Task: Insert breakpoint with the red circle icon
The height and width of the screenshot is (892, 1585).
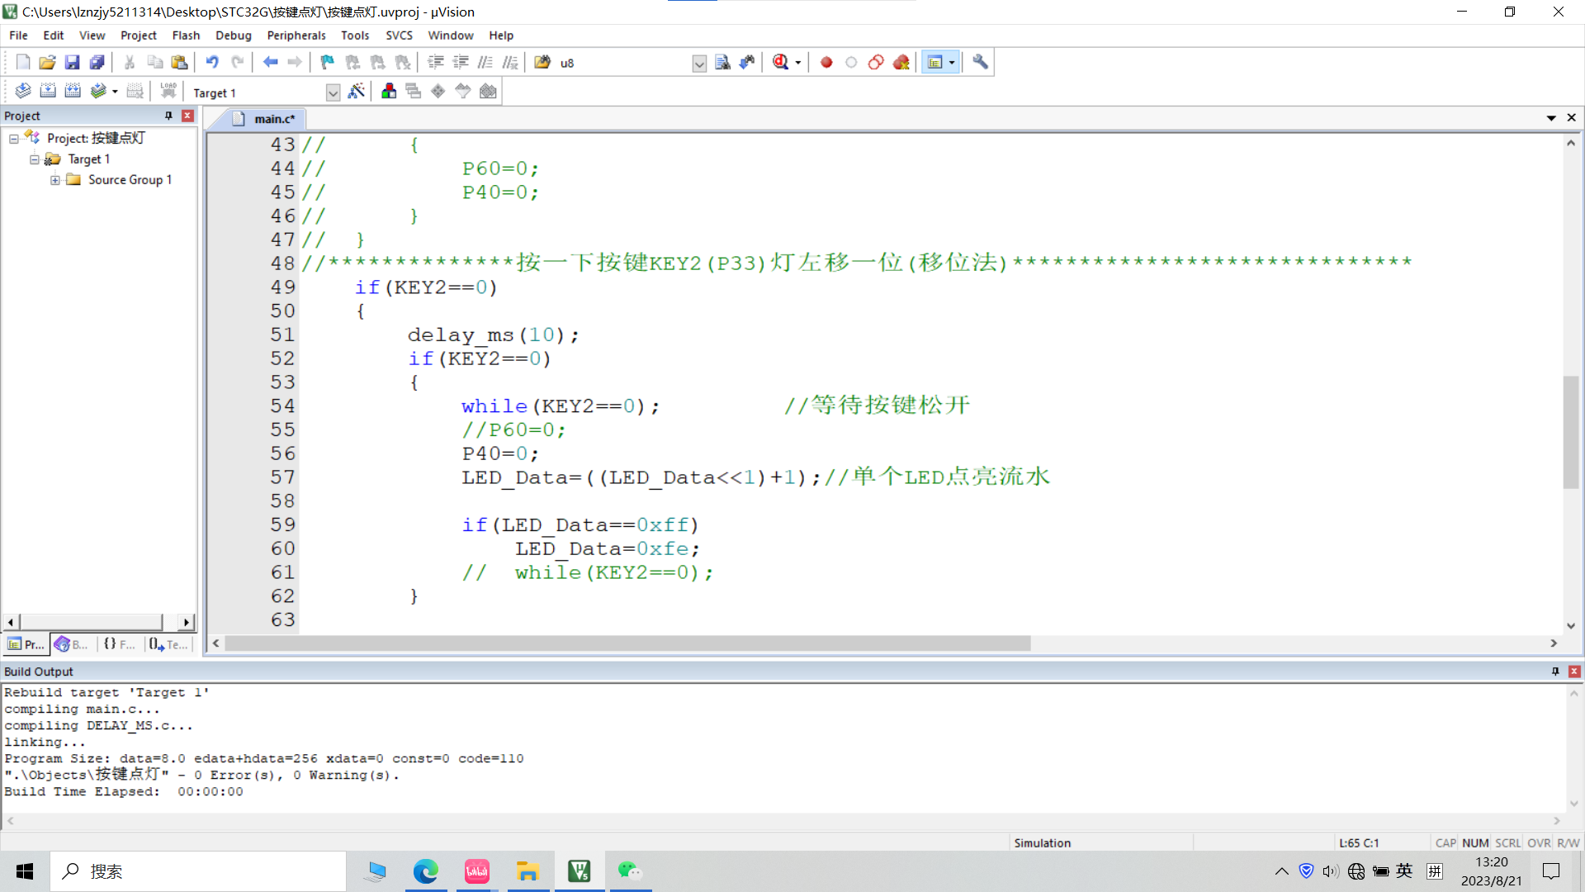Action: coord(826,62)
